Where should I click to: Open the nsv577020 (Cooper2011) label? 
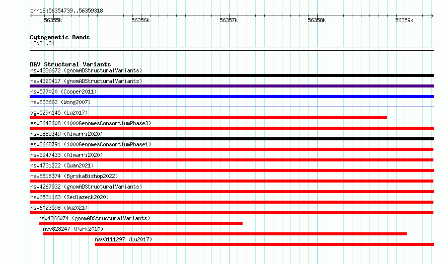[63, 92]
